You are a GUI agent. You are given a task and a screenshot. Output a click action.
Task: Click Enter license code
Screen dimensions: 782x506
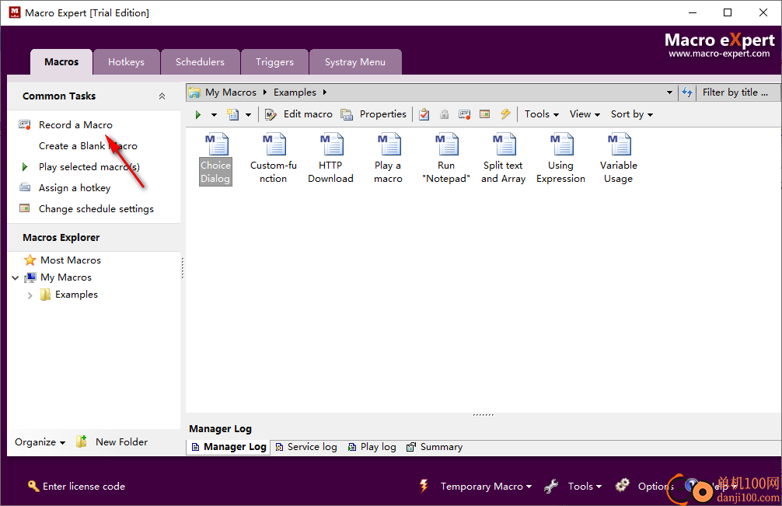tap(76, 486)
